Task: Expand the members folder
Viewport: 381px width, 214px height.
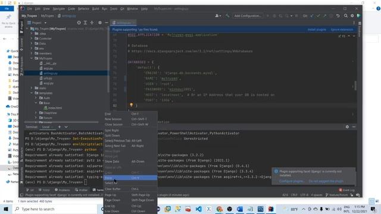Action: 32,53
